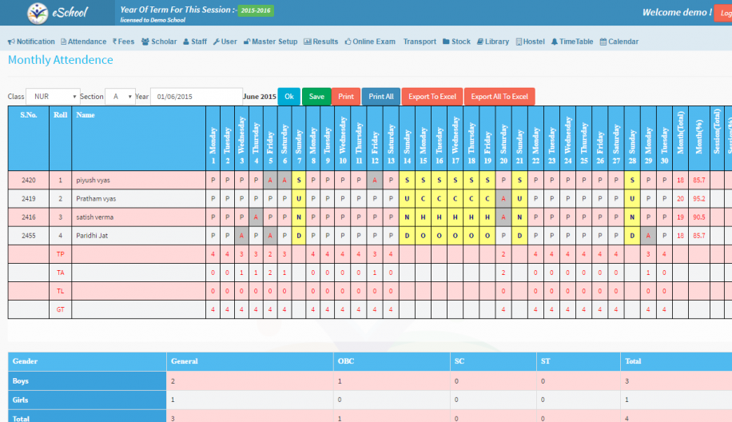Click the Month(%) column header
This screenshot has height=422, width=732.
pyautogui.click(x=699, y=138)
